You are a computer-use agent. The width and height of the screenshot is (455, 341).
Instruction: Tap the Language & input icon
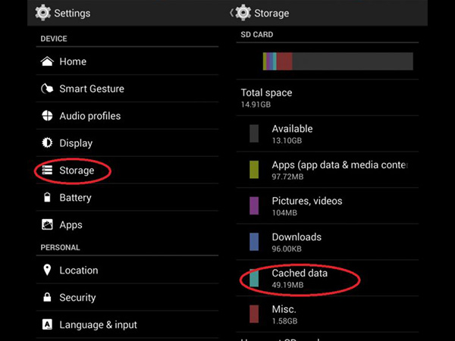pyautogui.click(x=46, y=325)
